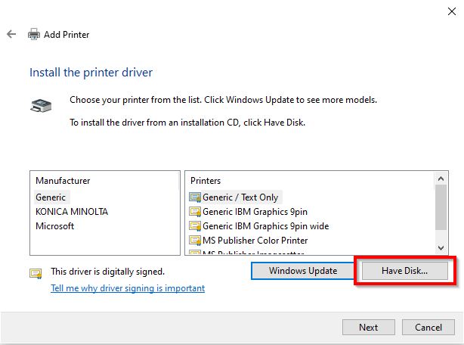
Task: Click the Have Disk button
Action: tap(404, 270)
